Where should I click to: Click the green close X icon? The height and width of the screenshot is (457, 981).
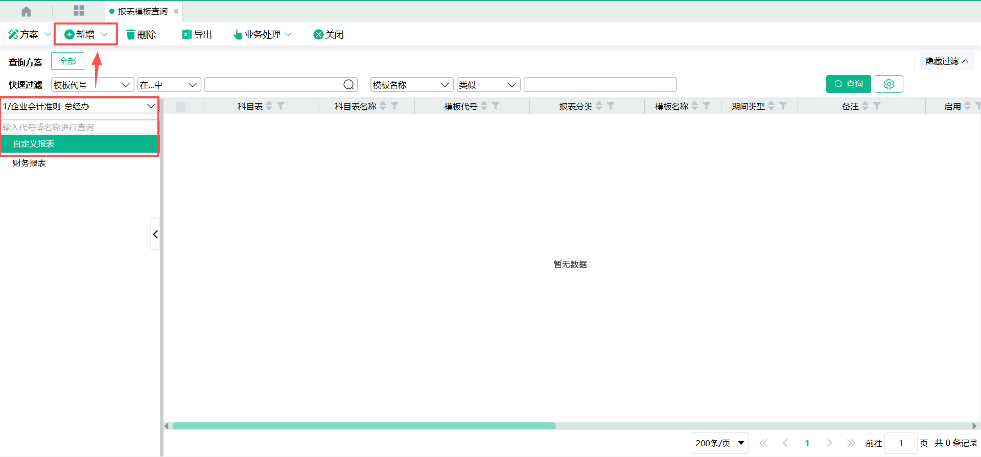[x=318, y=35]
